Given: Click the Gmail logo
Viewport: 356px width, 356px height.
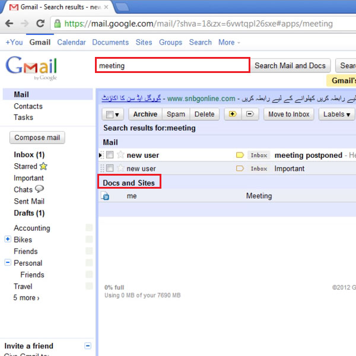Looking at the screenshot, I should pyautogui.click(x=31, y=68).
